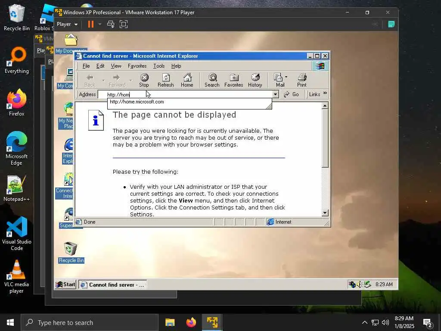Open the Windows 10 Start menu
This screenshot has width=441, height=331.
(x=10, y=322)
